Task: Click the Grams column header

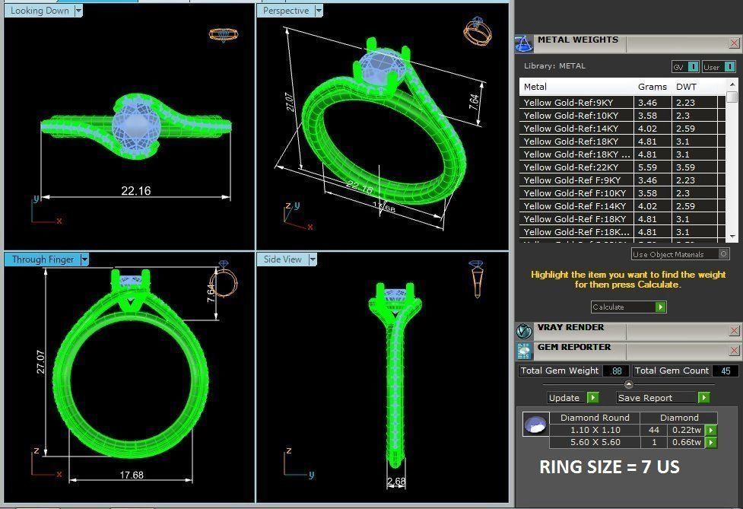Action: click(652, 87)
